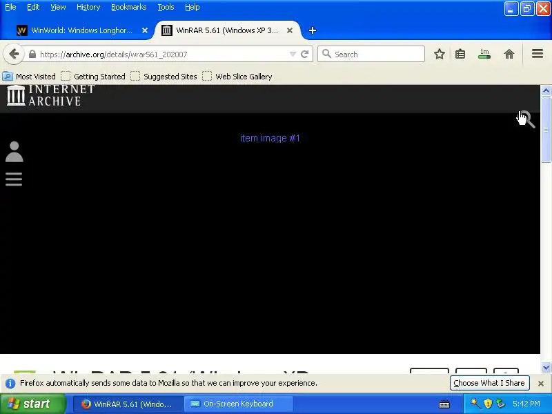This screenshot has width=552, height=414.
Task: Close the WinRAR 5.61 tab
Action: click(x=290, y=30)
